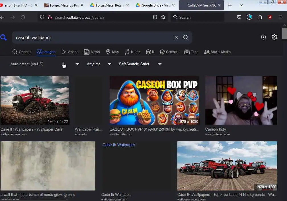Select the Map search category
Image resolution: width=287 pixels, height=201 pixels.
click(x=112, y=52)
